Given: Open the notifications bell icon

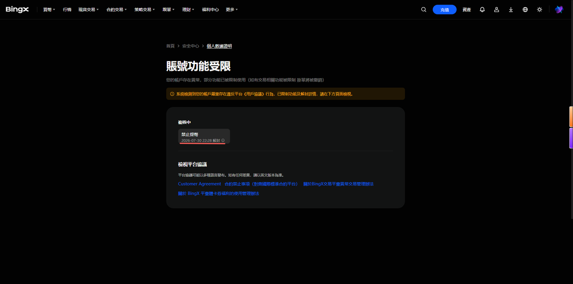Looking at the screenshot, I should (482, 9).
